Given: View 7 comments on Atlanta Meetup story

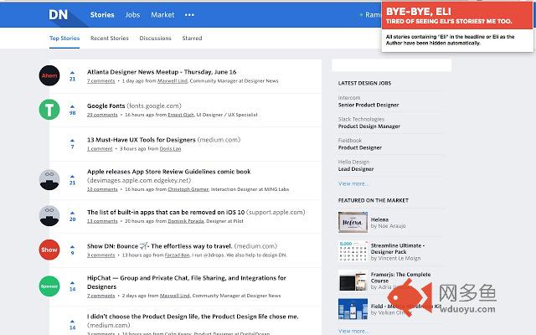Looking at the screenshot, I should coord(100,80).
